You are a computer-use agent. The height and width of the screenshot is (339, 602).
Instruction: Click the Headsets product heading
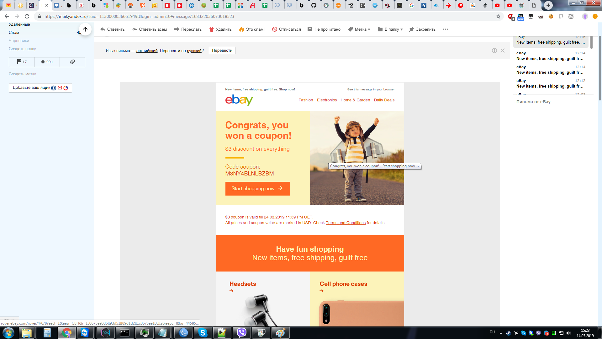(243, 284)
